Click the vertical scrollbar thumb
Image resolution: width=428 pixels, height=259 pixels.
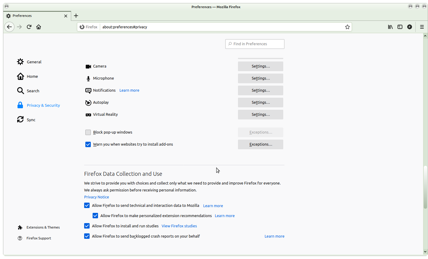[x=425, y=187]
